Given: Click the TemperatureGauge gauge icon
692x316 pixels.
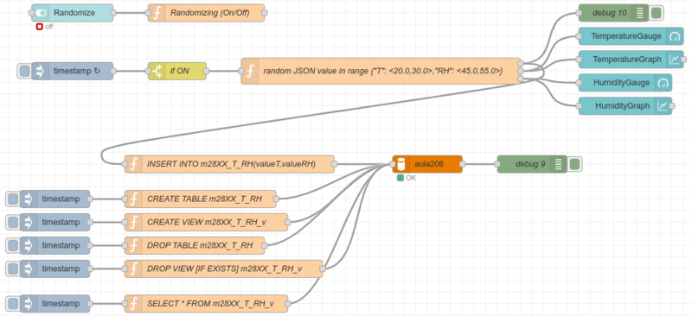Looking at the screenshot, I should pos(674,36).
